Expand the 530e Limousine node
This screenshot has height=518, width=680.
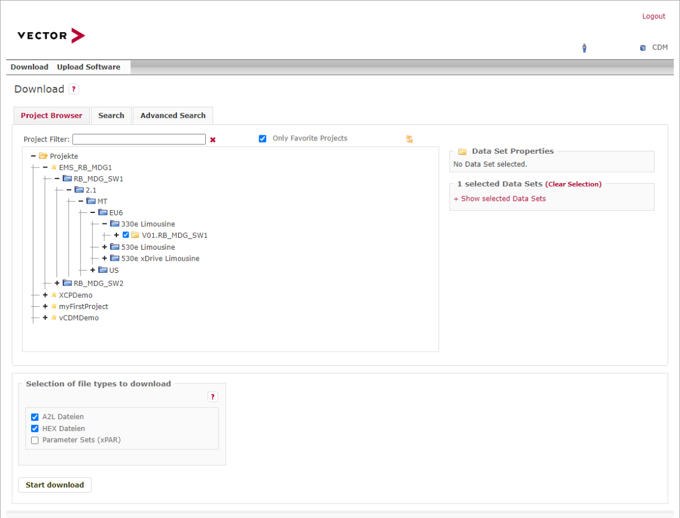coord(104,246)
